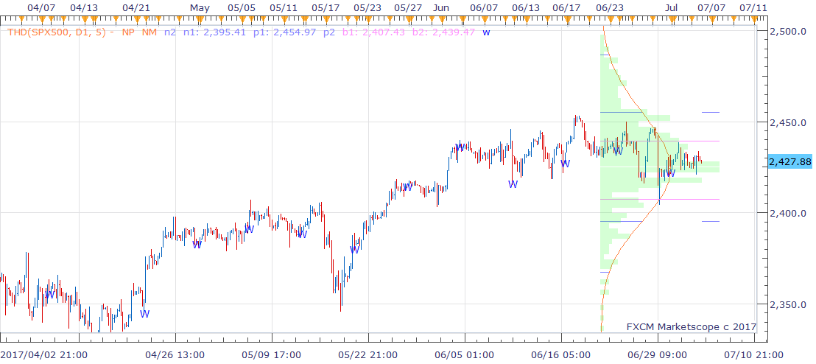Viewport: 816px width, 364px height.
Task: Click the 07/10 21:00 timestamp at bottom
Action: [754, 354]
